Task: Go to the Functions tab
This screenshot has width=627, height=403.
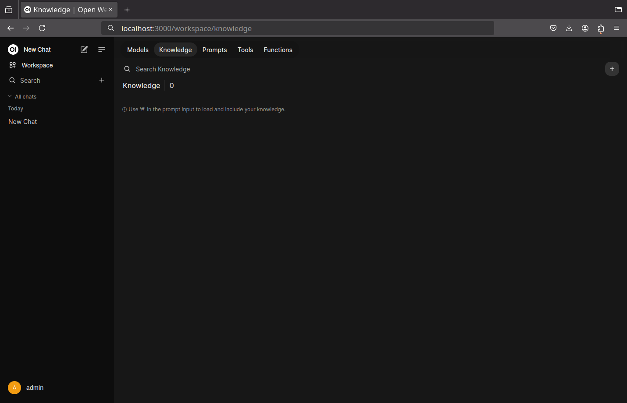Action: click(278, 50)
